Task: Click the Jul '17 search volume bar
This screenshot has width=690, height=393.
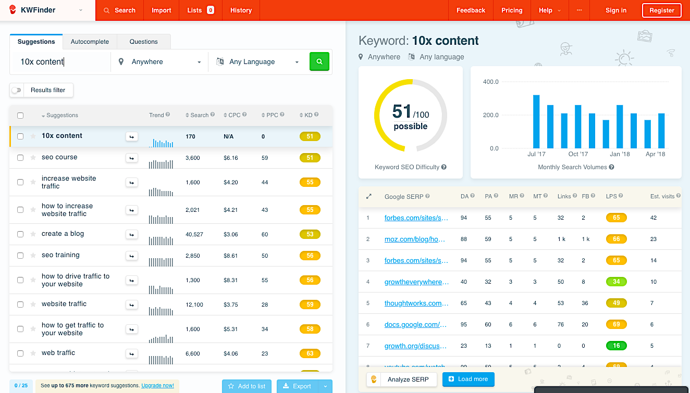Action: (x=536, y=122)
